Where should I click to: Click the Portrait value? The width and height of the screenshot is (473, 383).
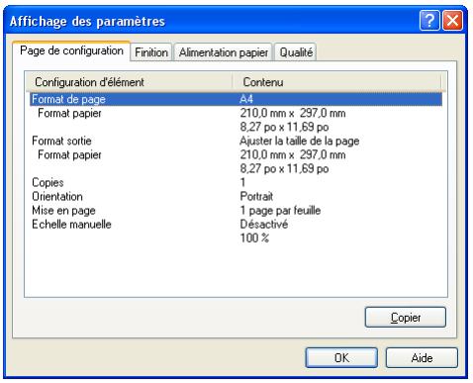click(256, 197)
